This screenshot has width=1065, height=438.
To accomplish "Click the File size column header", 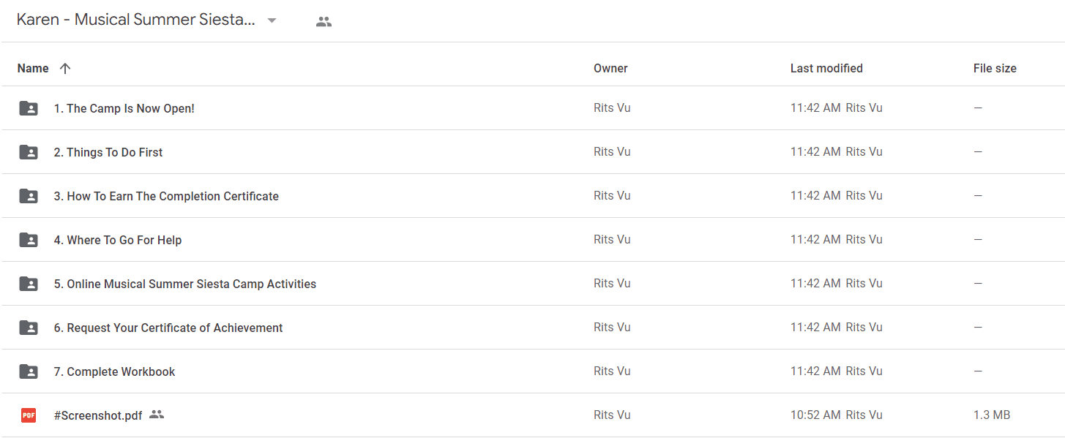I will 995,68.
